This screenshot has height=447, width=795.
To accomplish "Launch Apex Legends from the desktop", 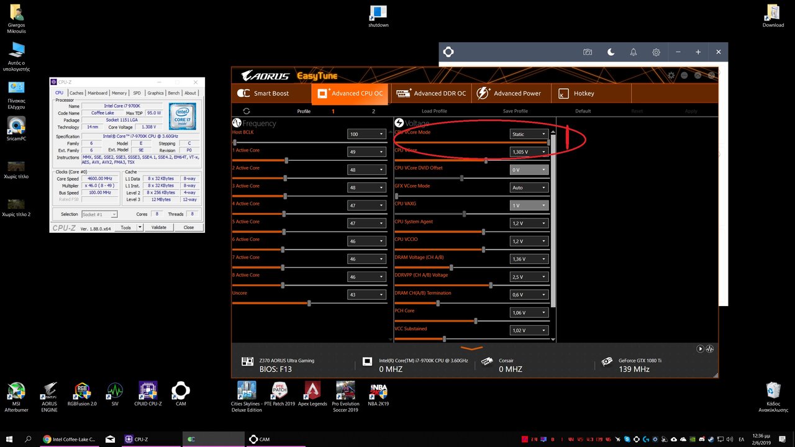I will tap(312, 394).
